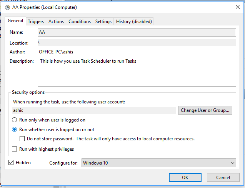Select the General tab

point(15,21)
